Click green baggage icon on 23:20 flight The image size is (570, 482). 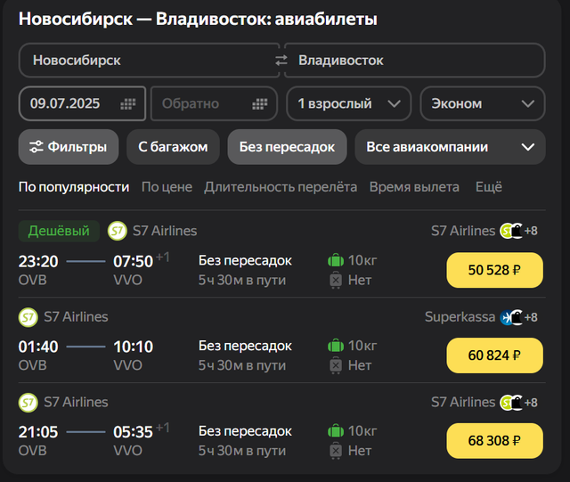coord(336,260)
